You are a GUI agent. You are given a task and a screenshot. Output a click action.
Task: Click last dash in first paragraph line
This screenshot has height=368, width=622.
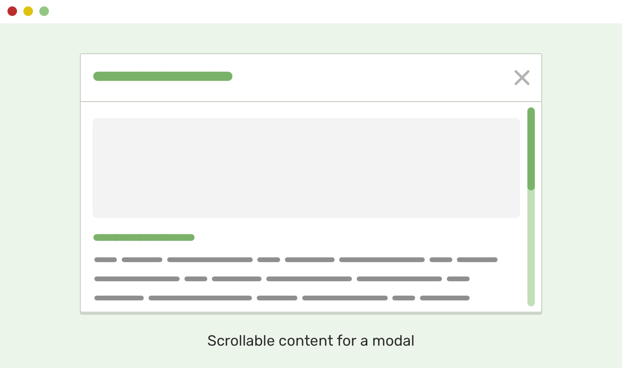click(x=477, y=260)
